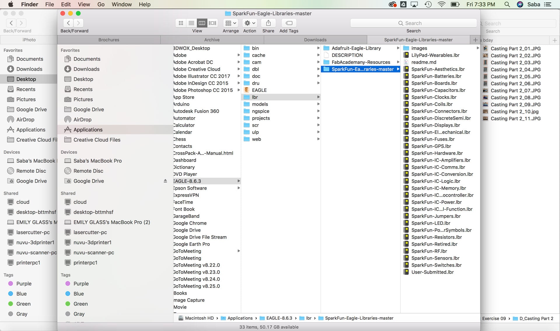Open the projects folder
The height and width of the screenshot is (331, 560).
click(x=261, y=118)
